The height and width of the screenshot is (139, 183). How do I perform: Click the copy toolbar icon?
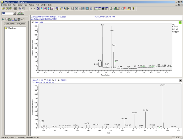[20, 9]
